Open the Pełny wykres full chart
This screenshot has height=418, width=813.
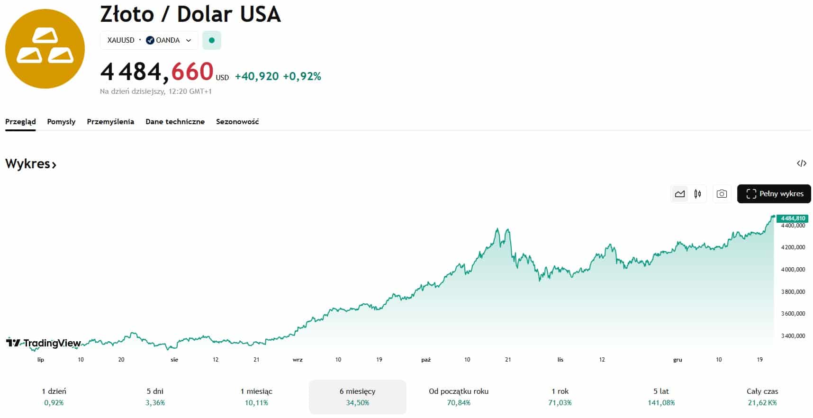774,194
